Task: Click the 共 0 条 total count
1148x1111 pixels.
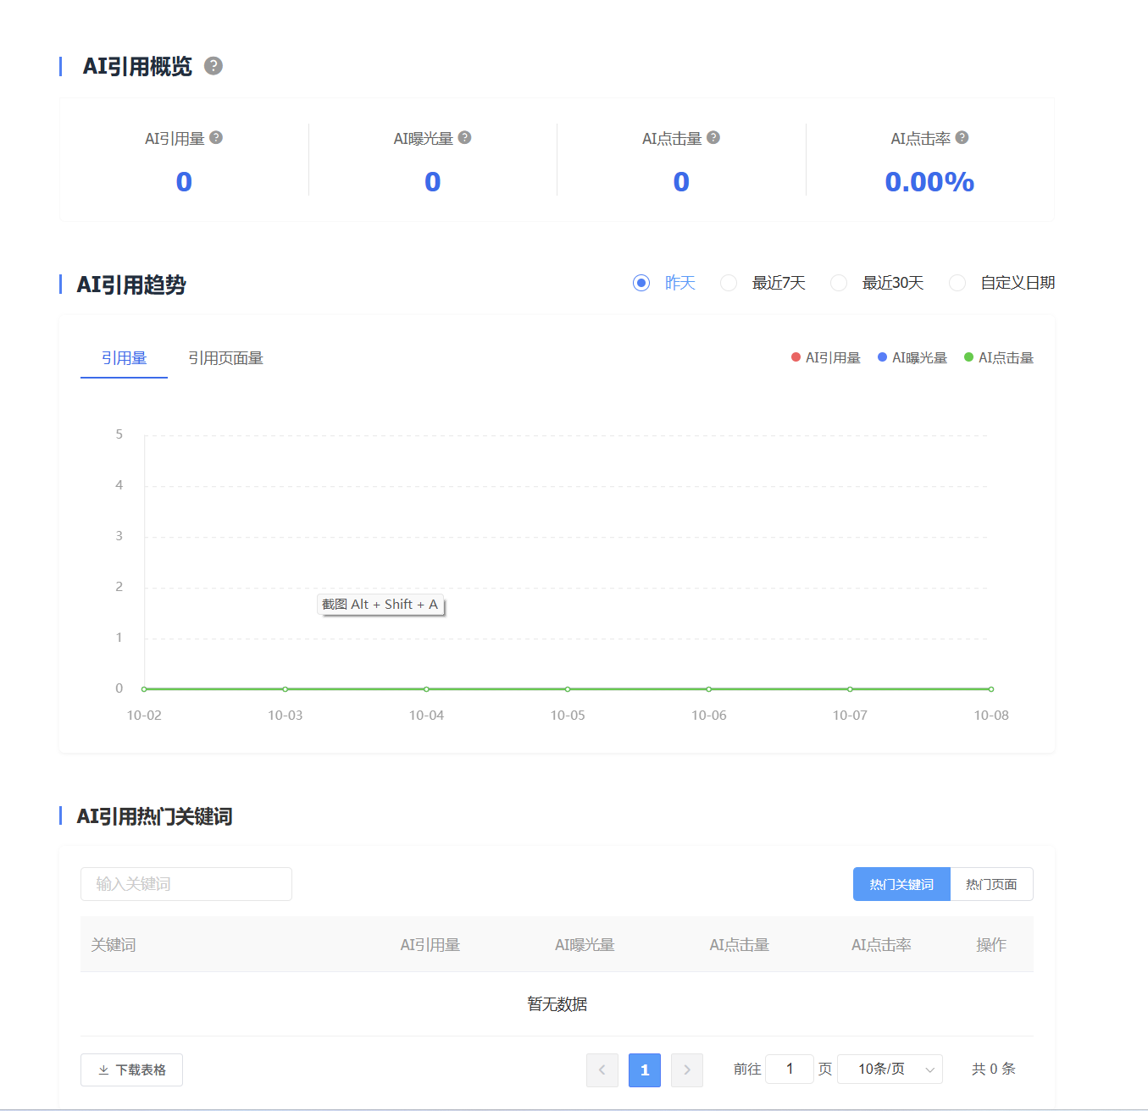Action: pyautogui.click(x=993, y=1070)
